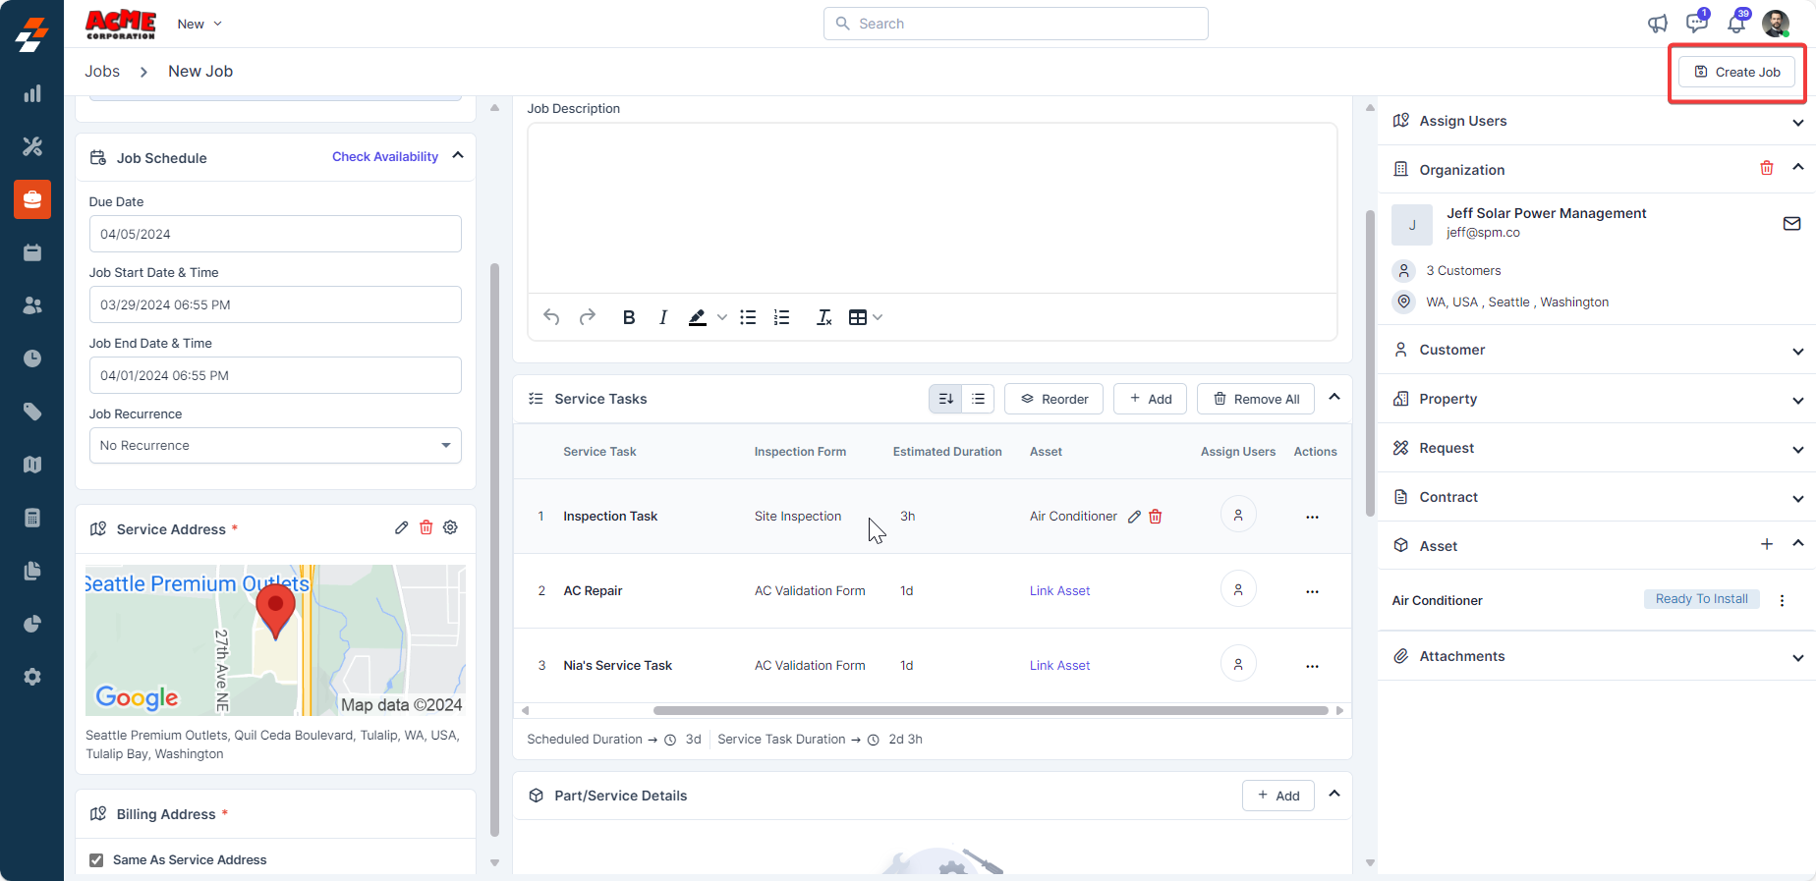Edit the Service Address with pencil icon
Viewport: 1816px width, 881px height.
401,527
